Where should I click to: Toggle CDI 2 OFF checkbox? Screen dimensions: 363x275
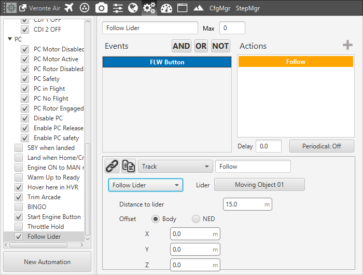(25, 30)
